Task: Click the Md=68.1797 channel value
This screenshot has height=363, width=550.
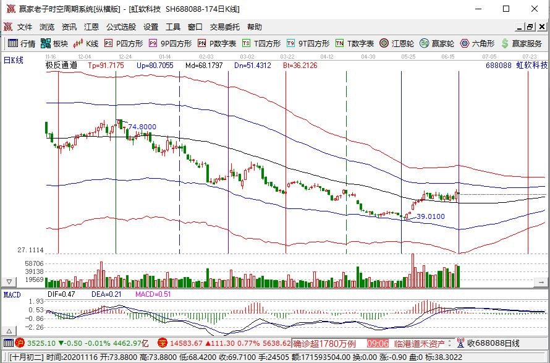Action: pos(204,66)
